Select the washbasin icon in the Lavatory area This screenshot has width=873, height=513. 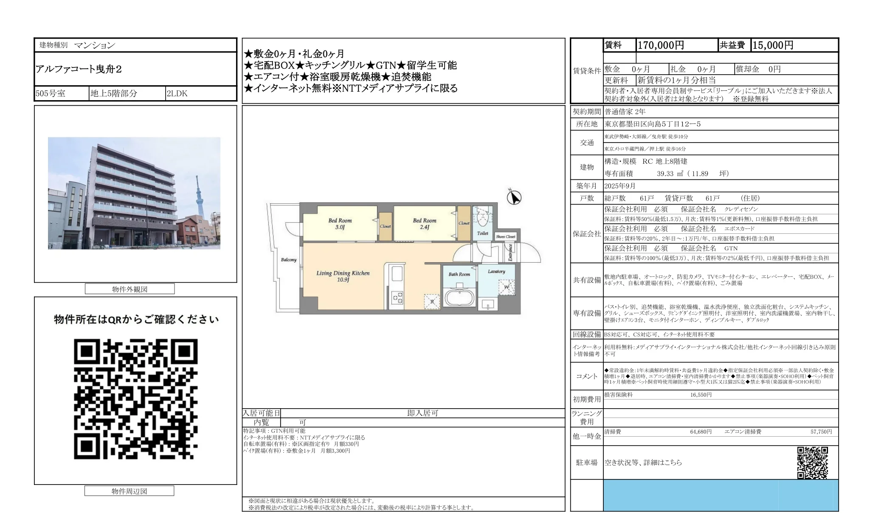click(x=487, y=304)
